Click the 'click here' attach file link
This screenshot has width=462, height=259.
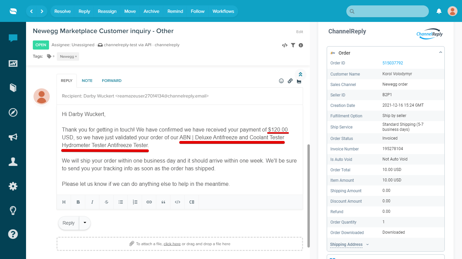click(172, 244)
